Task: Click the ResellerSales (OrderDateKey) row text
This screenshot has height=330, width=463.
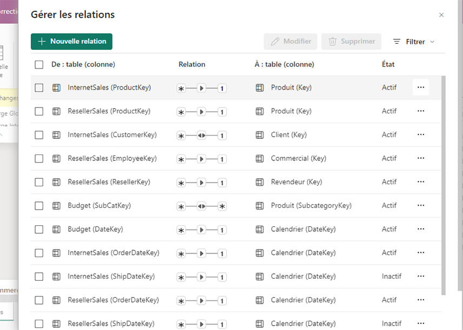Action: tap(113, 300)
